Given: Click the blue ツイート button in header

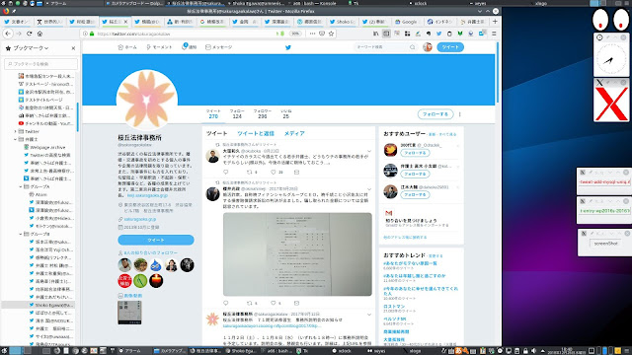Looking at the screenshot, I should [450, 47].
